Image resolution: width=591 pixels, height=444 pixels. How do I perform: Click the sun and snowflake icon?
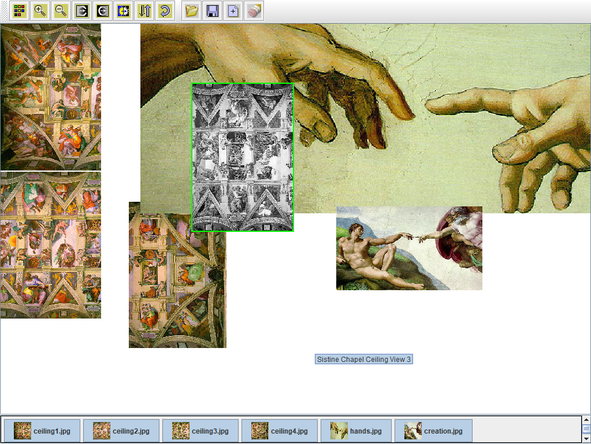coord(123,11)
